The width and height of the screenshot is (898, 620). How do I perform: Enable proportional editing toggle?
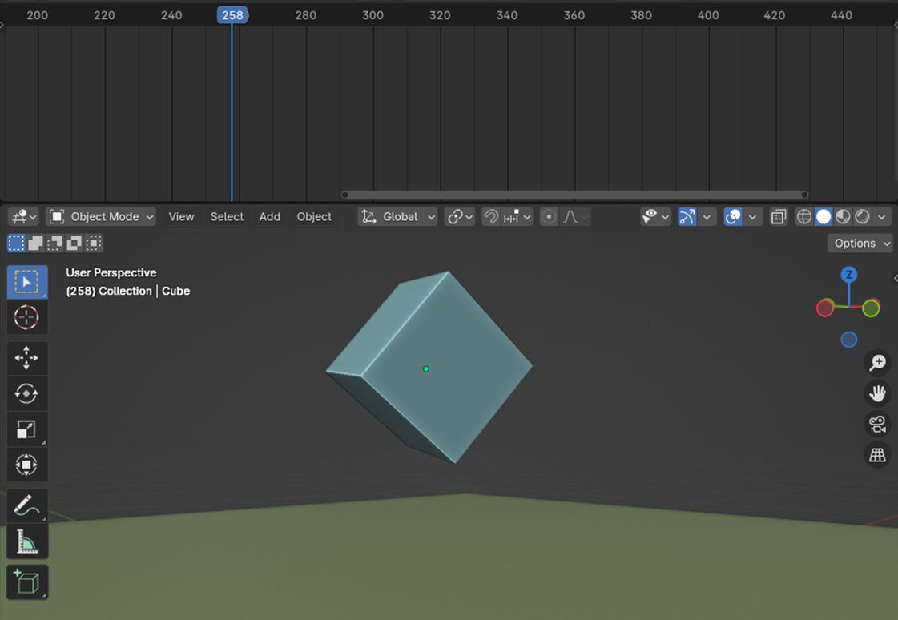(549, 217)
